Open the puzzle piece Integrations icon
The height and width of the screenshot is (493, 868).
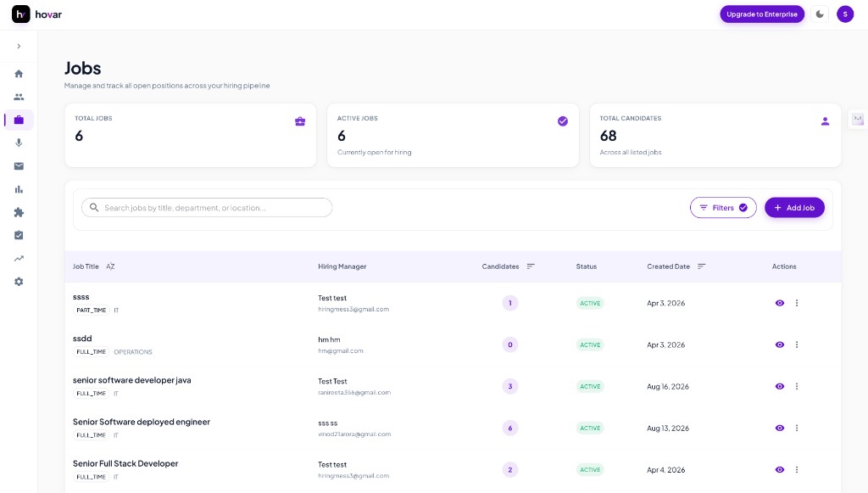pos(19,212)
